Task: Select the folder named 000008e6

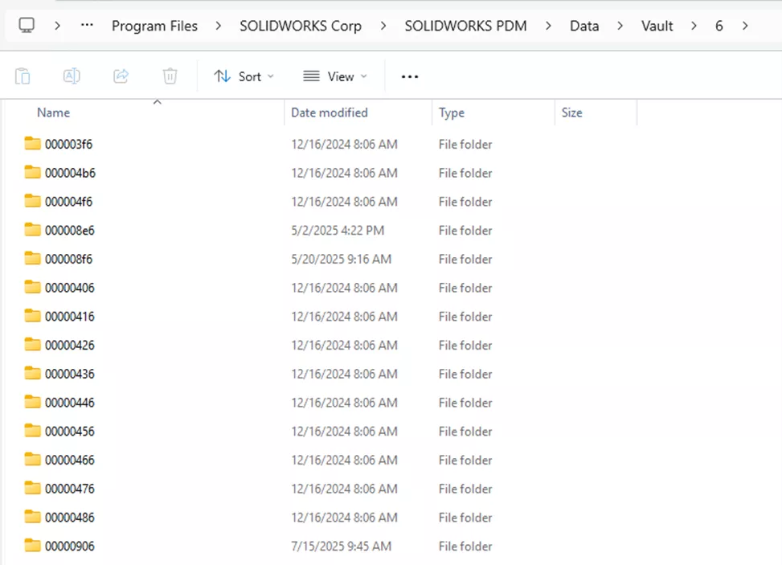Action: [x=70, y=230]
